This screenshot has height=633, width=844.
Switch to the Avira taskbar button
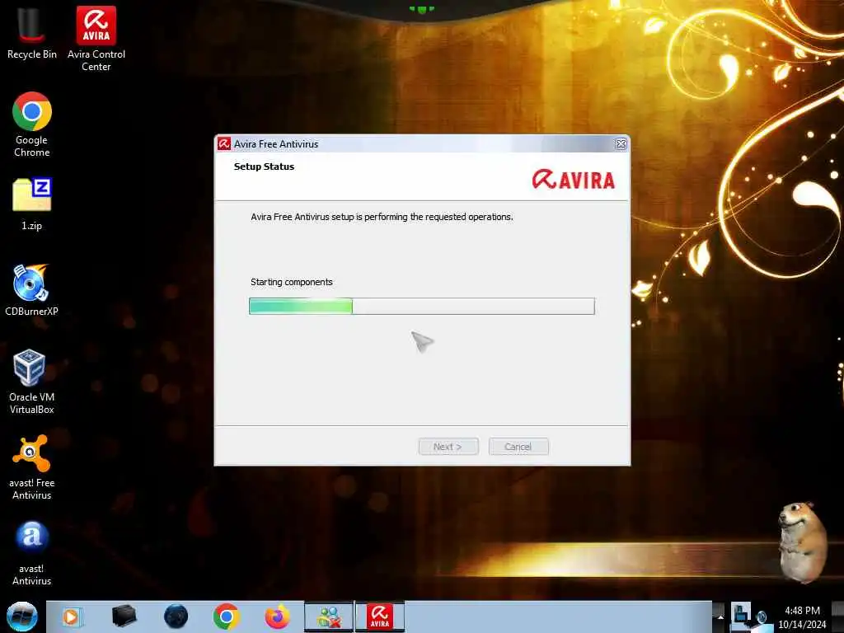tap(379, 617)
